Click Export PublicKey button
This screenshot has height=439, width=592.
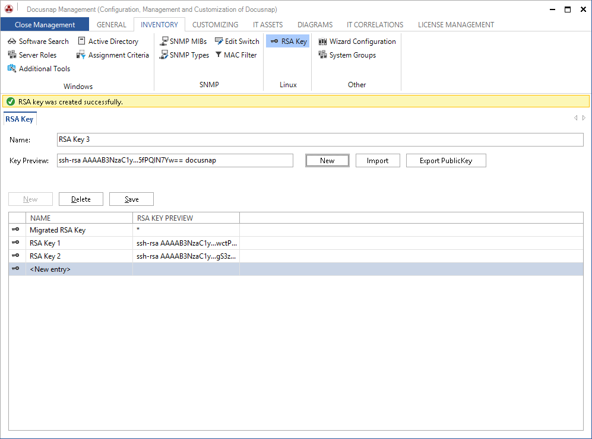pyautogui.click(x=446, y=160)
